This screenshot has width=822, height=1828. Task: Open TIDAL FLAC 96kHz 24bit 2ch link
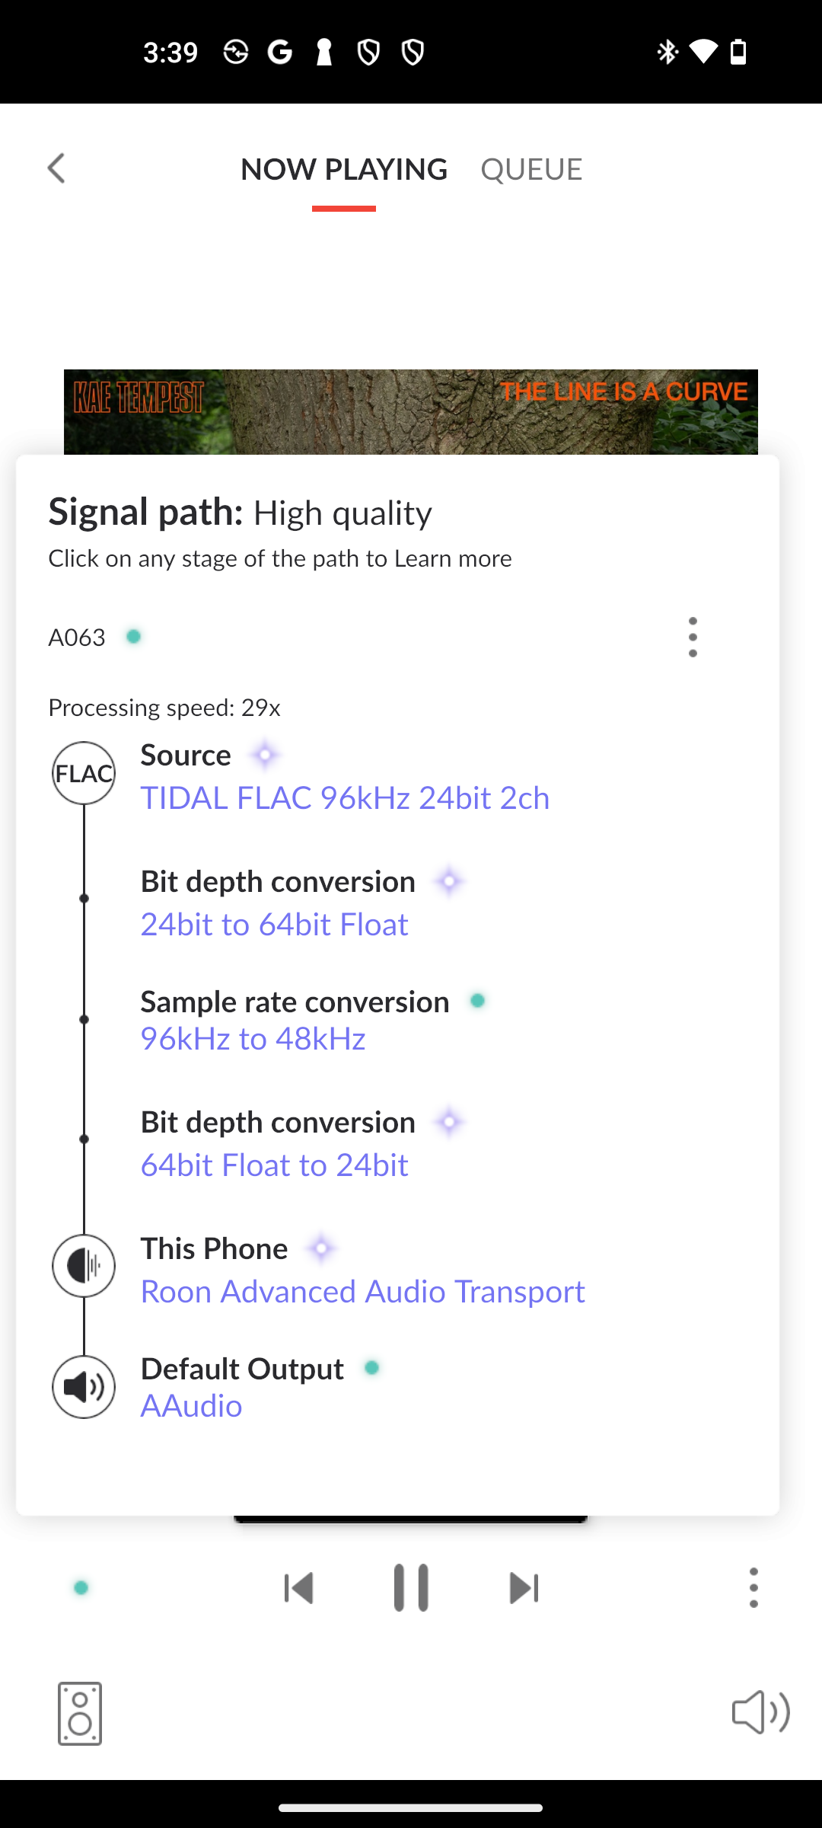[345, 797]
